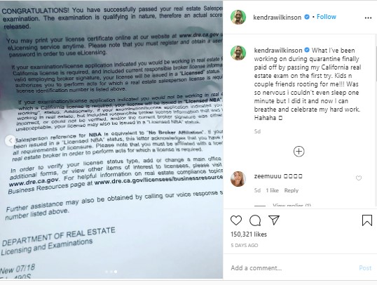377x285 pixels.
Task: Share the post using the paper plane icon
Action: pos(274,220)
